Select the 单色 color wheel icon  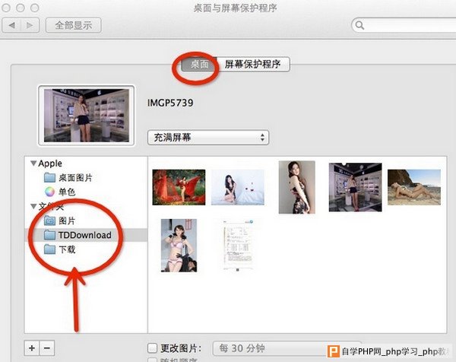pos(49,192)
